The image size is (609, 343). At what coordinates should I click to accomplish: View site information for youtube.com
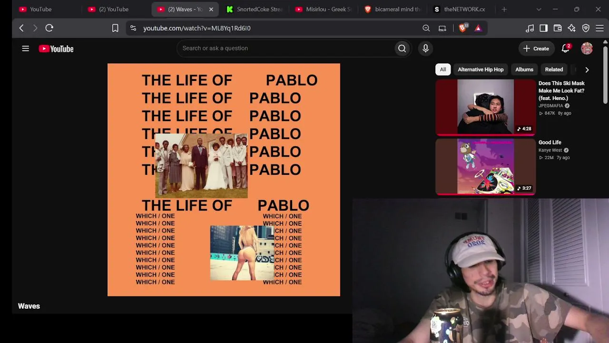click(x=133, y=28)
